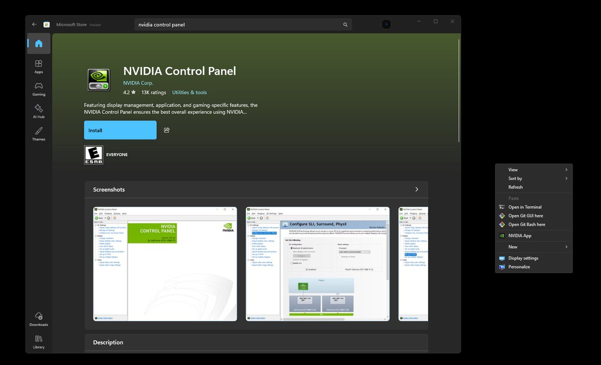
Task: Click in the search box with nvidia control panel
Action: [x=243, y=24]
